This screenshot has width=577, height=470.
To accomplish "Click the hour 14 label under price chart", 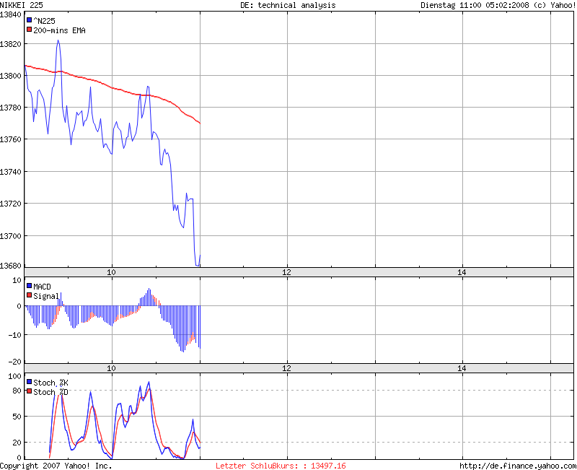I will pos(462,272).
